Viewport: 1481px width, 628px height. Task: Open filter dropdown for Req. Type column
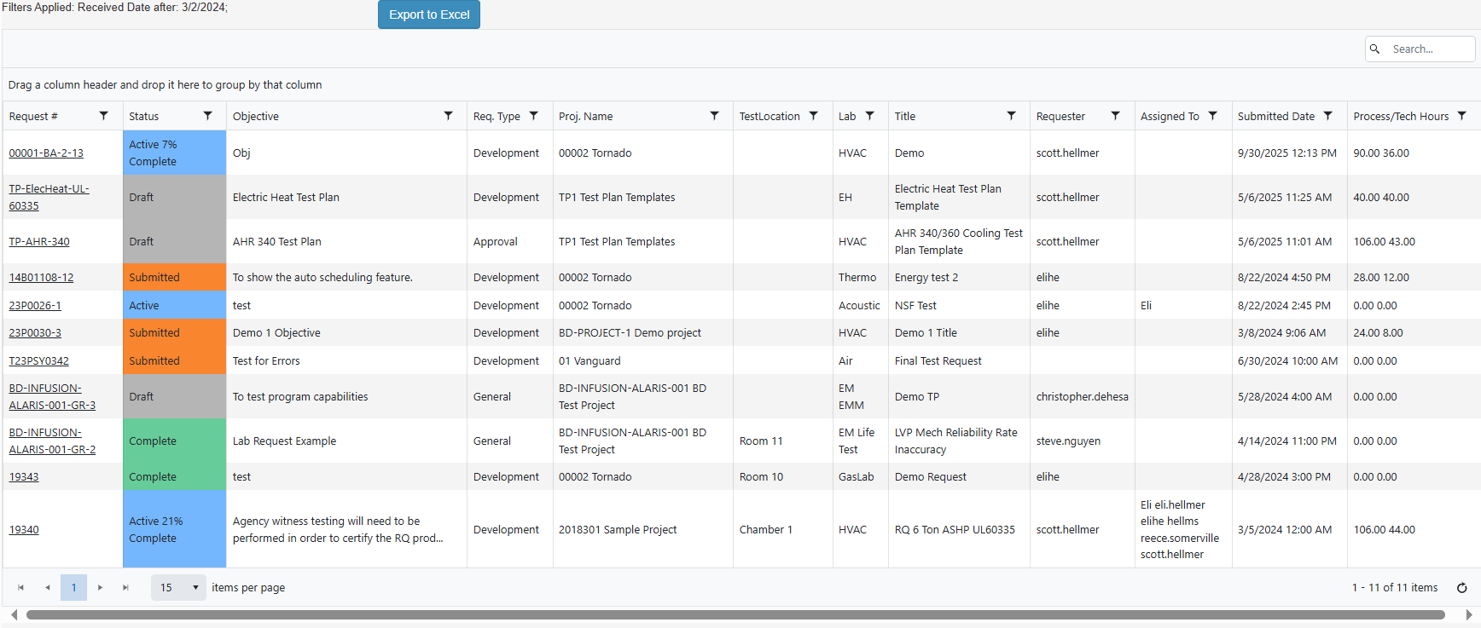coord(533,116)
